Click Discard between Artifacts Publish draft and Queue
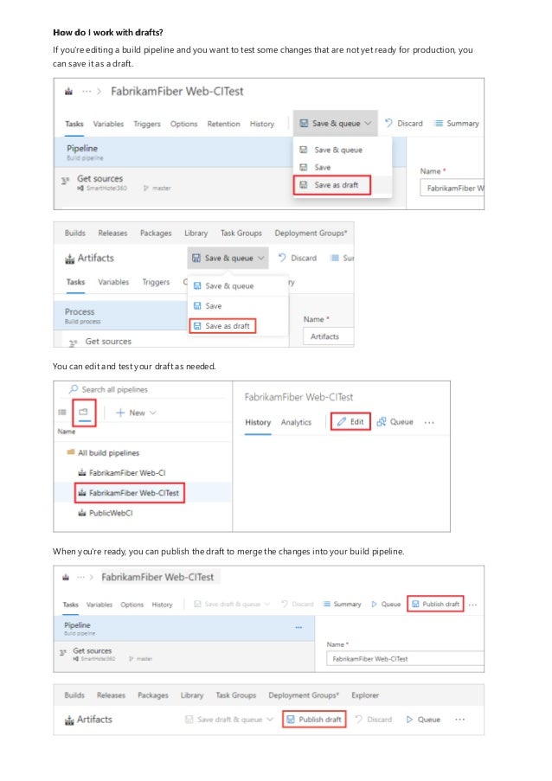This screenshot has height=781, width=552. [x=374, y=720]
